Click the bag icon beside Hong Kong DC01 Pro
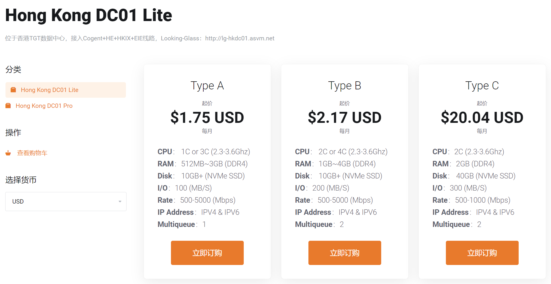The image size is (551, 284). pos(8,106)
